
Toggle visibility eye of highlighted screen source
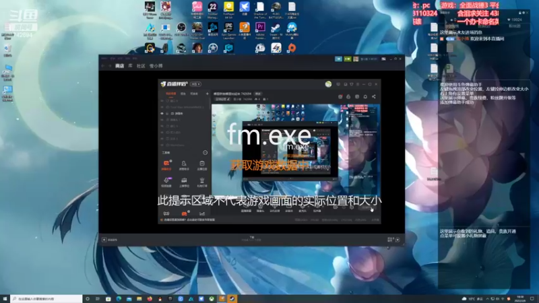point(162,113)
